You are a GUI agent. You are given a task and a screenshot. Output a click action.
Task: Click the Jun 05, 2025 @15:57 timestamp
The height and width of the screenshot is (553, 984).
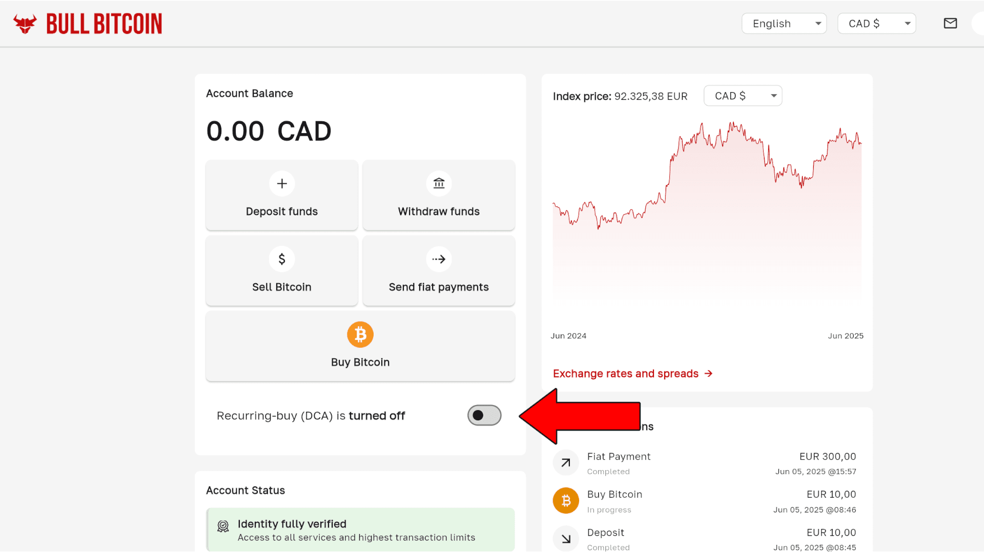(x=815, y=472)
